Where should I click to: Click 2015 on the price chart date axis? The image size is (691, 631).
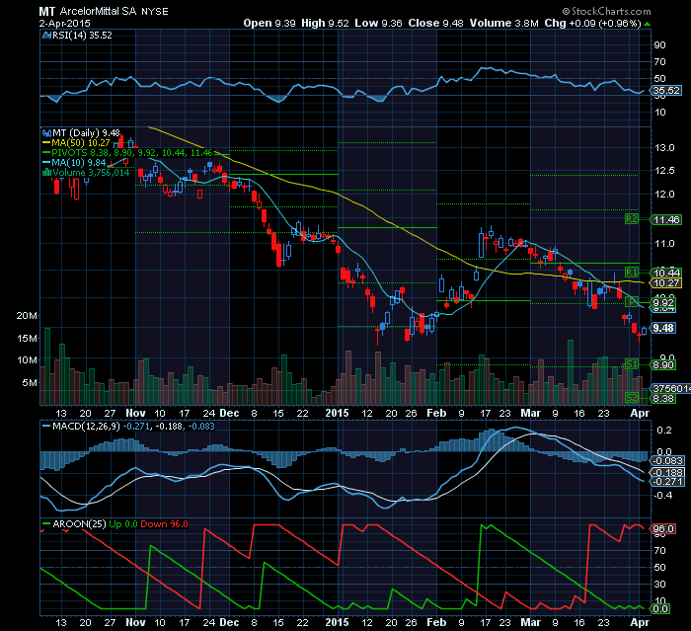coord(337,413)
